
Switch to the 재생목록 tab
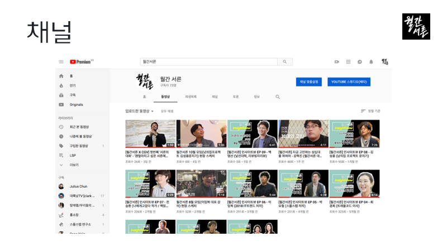191,96
